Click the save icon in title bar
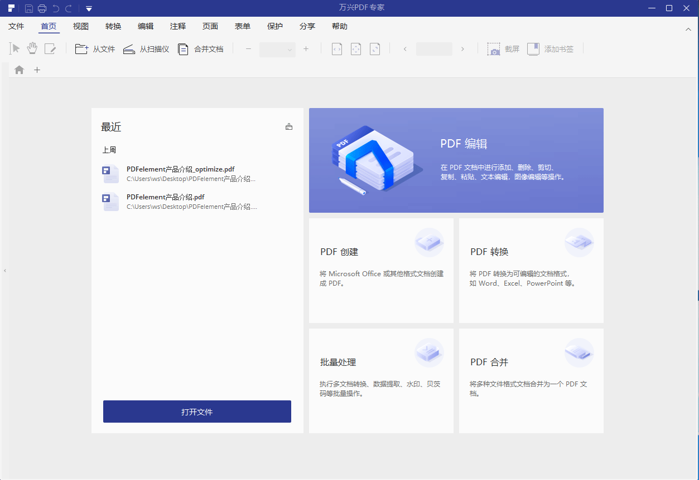The height and width of the screenshot is (480, 699). (28, 8)
